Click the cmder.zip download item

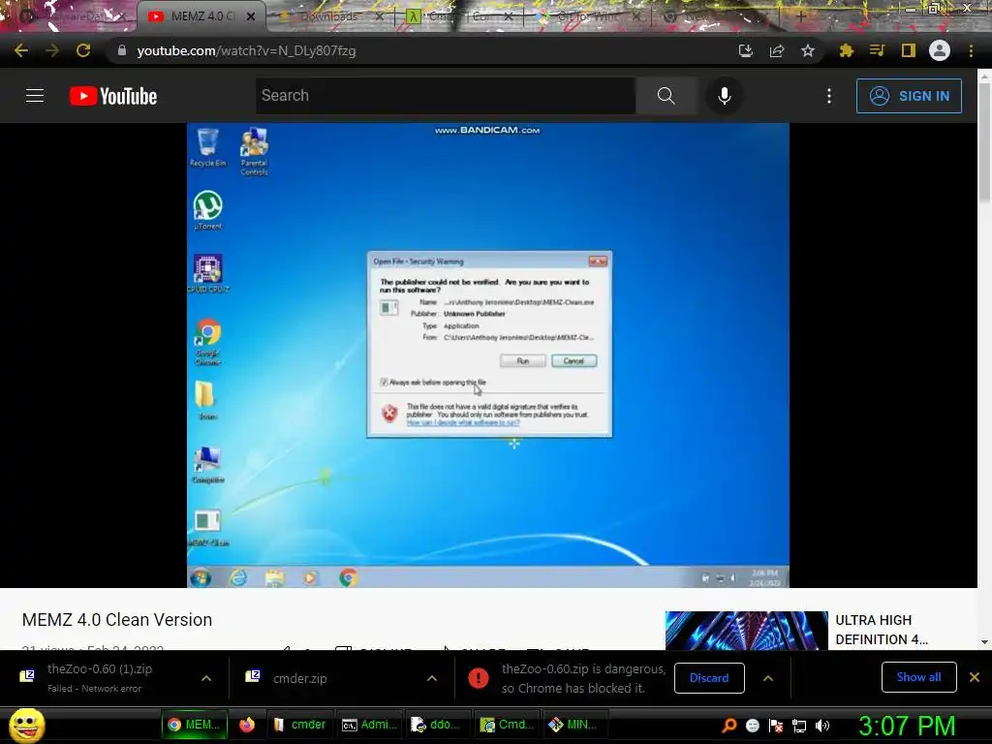point(300,678)
